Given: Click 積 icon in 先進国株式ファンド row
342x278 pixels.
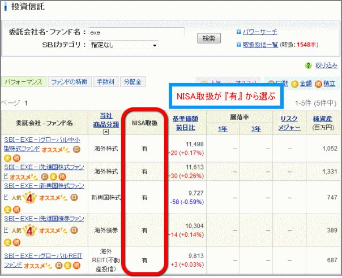Looking at the screenshot, I should point(62,176).
